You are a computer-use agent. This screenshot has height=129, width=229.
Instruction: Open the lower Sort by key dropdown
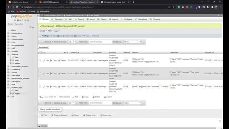point(132,103)
